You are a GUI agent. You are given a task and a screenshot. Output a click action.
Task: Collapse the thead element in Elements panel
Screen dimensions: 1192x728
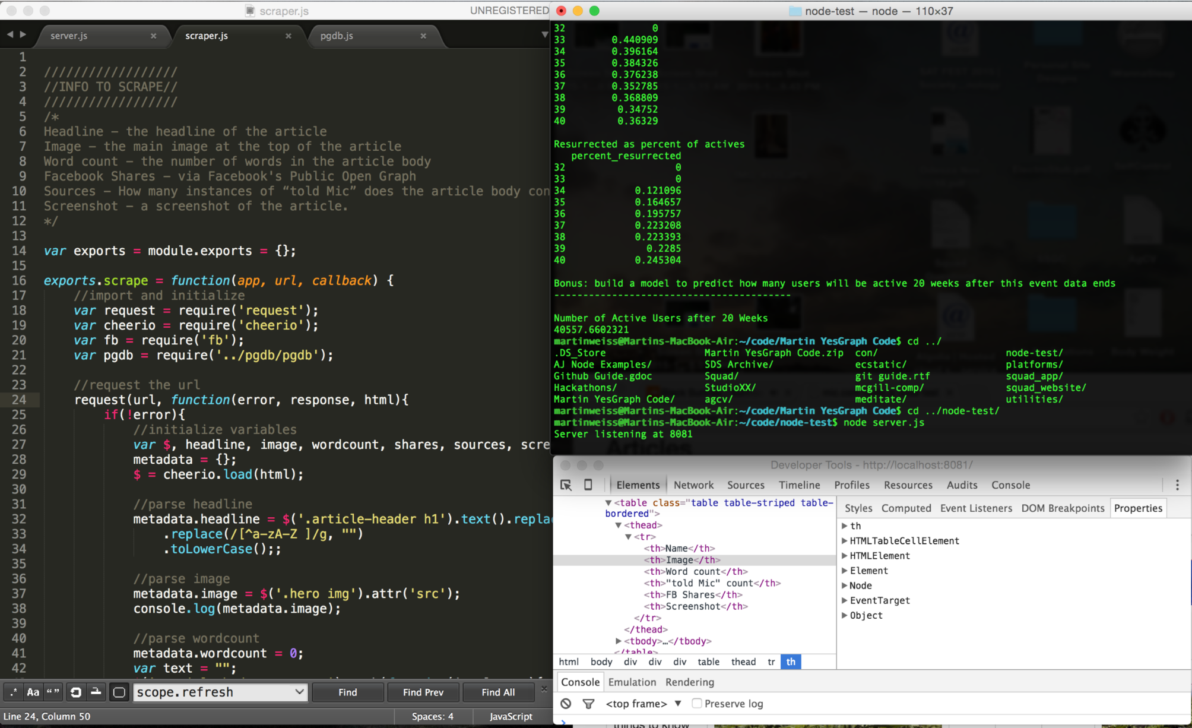pos(619,525)
